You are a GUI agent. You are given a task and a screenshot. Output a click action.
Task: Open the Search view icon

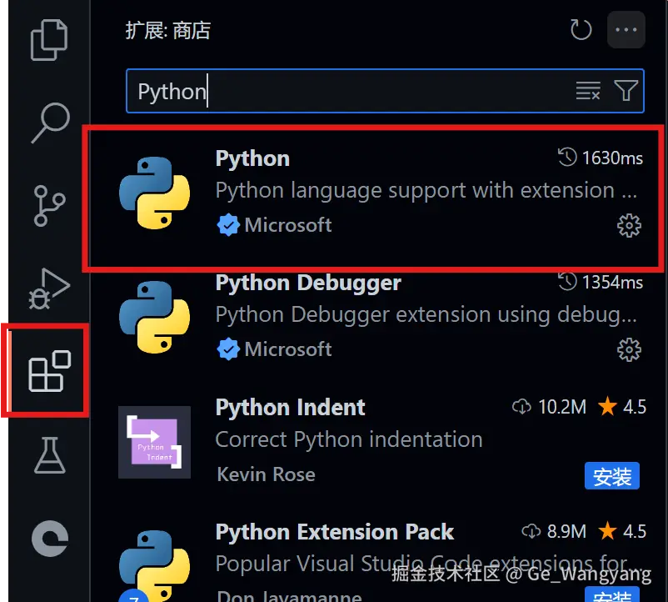click(49, 122)
